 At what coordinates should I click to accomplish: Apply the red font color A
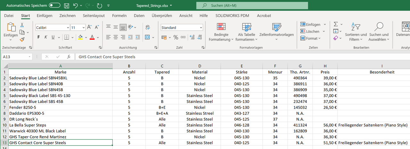click(x=92, y=37)
